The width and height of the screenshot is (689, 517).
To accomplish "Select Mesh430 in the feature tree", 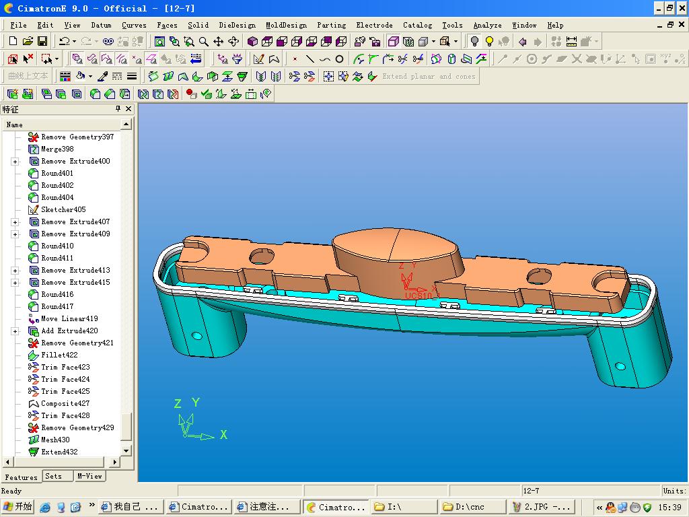I will pyautogui.click(x=55, y=440).
